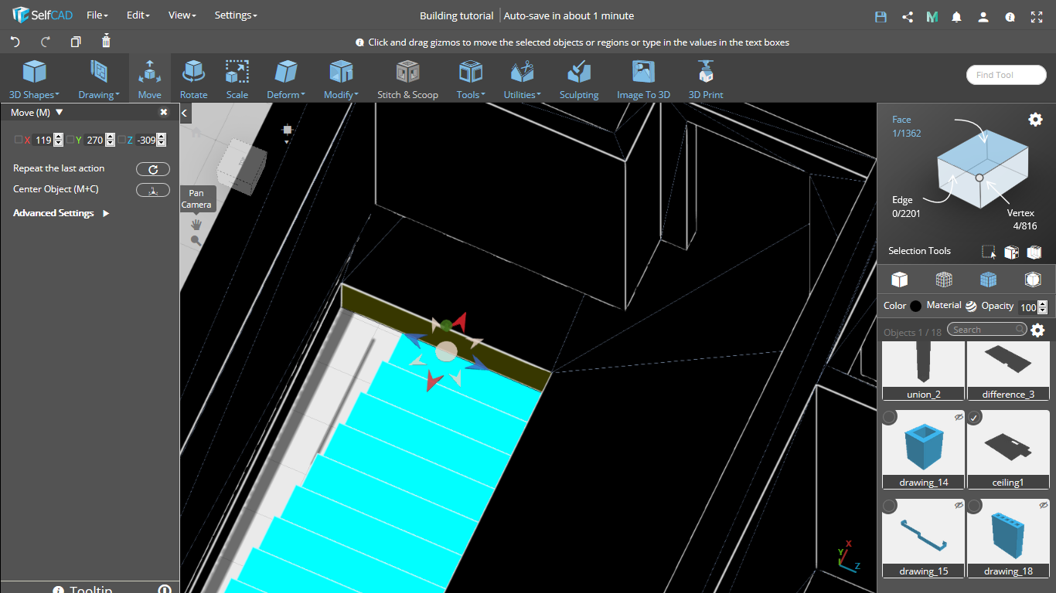Click the undo arrow icon

[x=15, y=42]
